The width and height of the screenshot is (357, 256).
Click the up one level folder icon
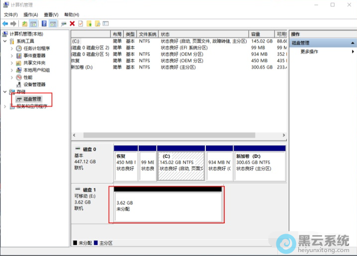25,23
